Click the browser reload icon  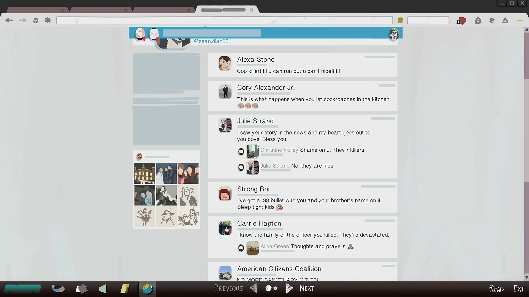coord(36,20)
